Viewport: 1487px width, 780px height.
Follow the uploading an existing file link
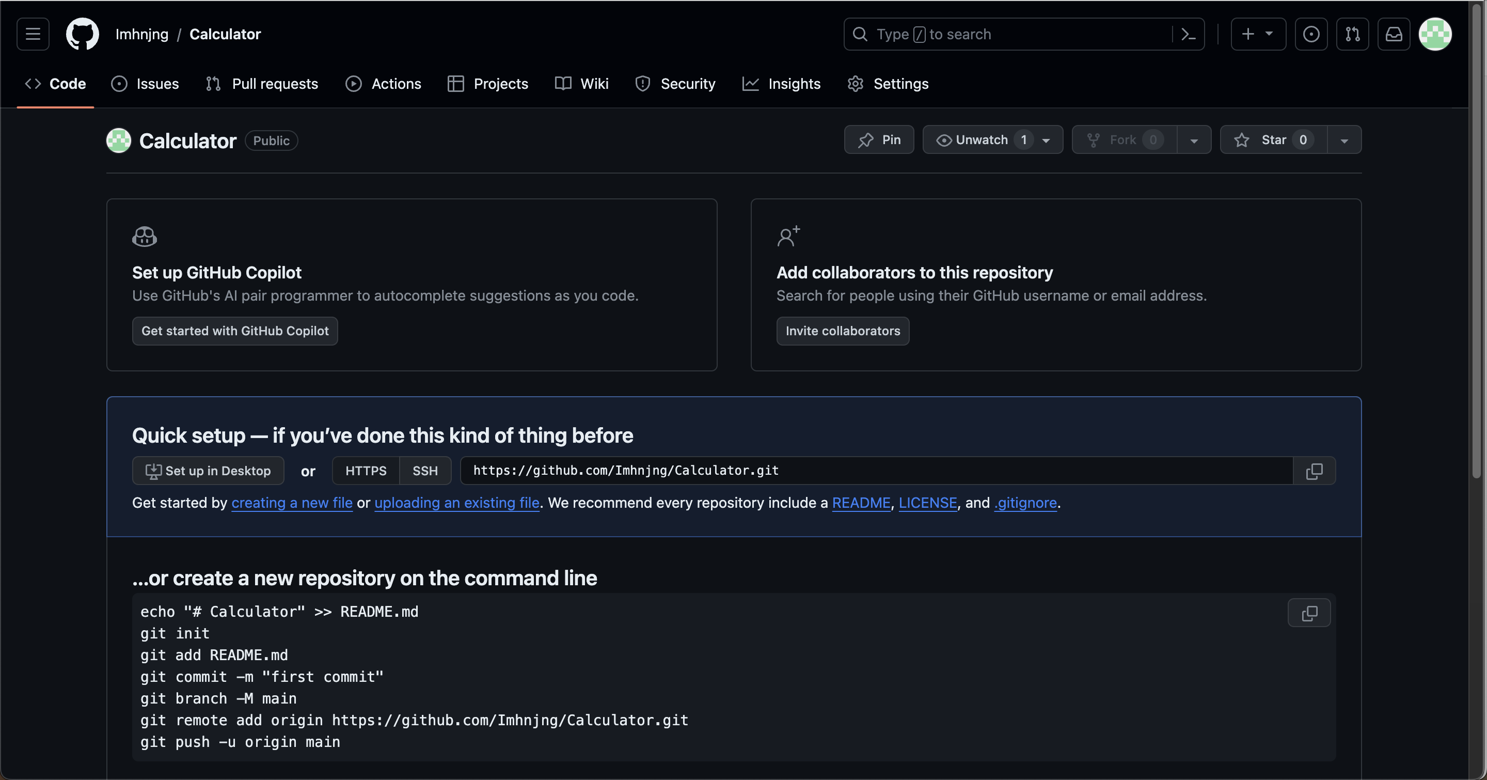456,503
